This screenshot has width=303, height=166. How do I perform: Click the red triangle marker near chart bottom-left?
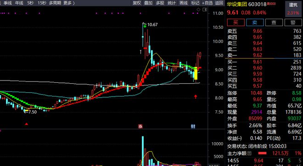27,124
